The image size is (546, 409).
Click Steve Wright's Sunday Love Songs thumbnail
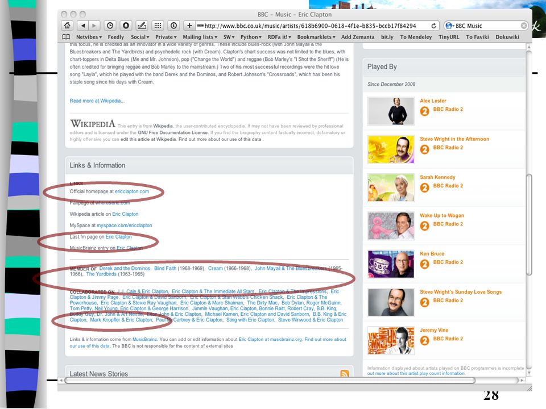click(391, 302)
